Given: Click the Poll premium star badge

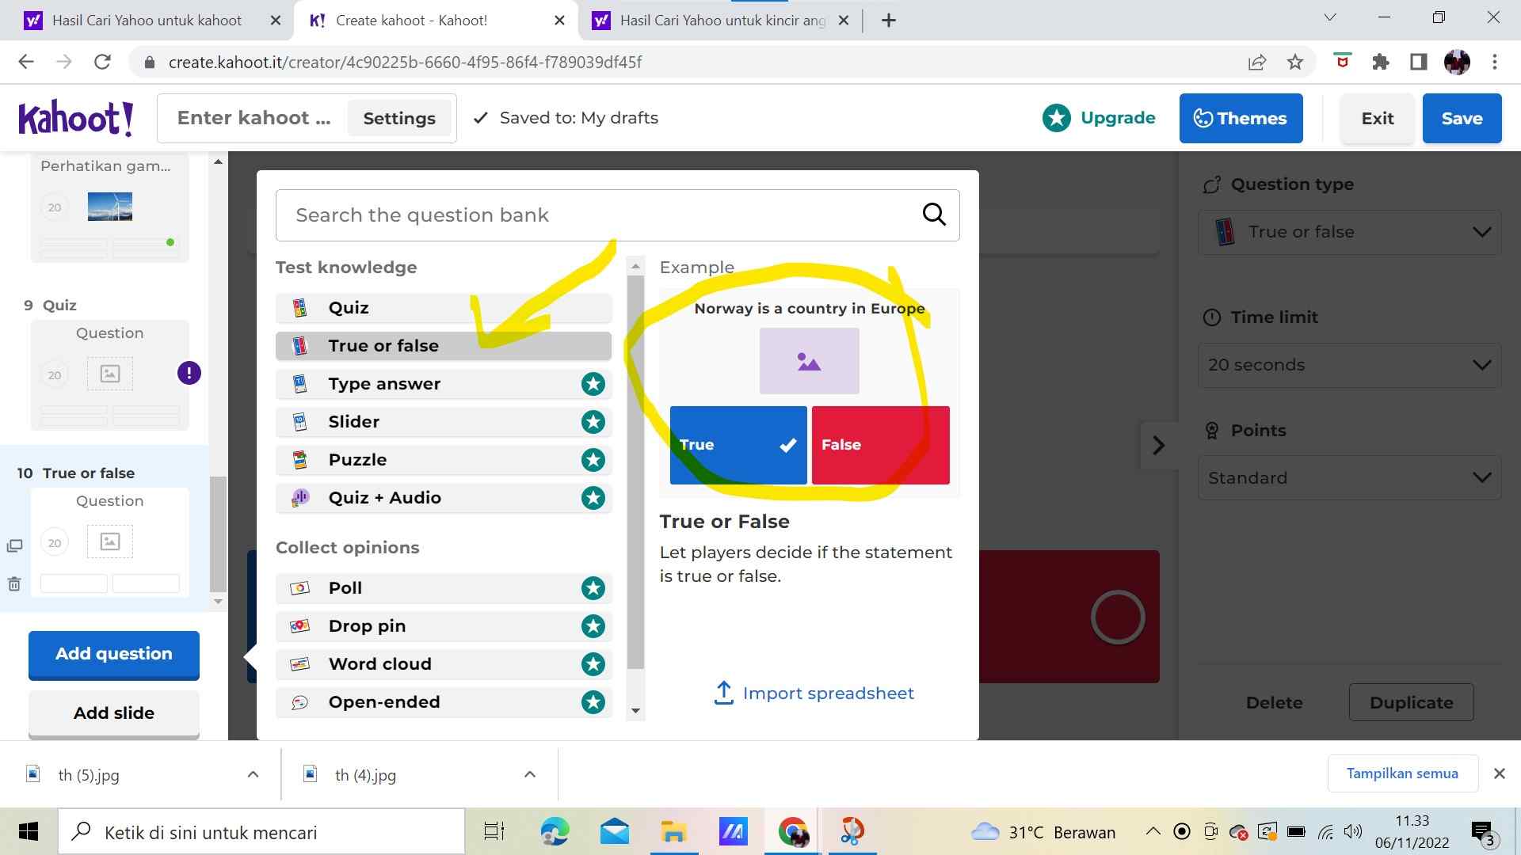Looking at the screenshot, I should pos(593,588).
